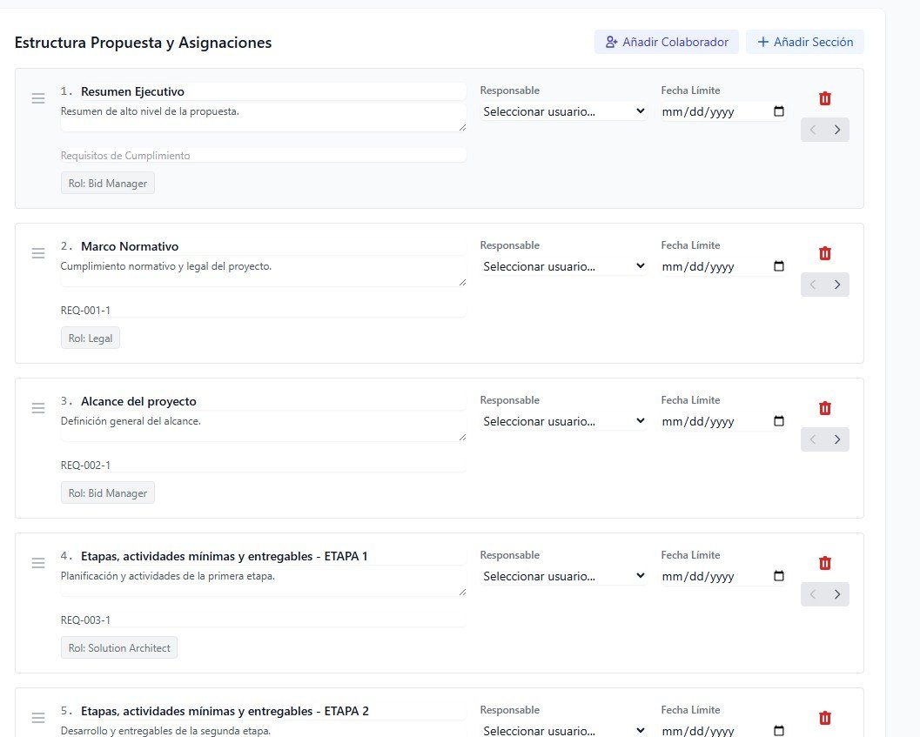
Task: Open Responsable dropdown for Marco Normativo
Action: coord(563,266)
